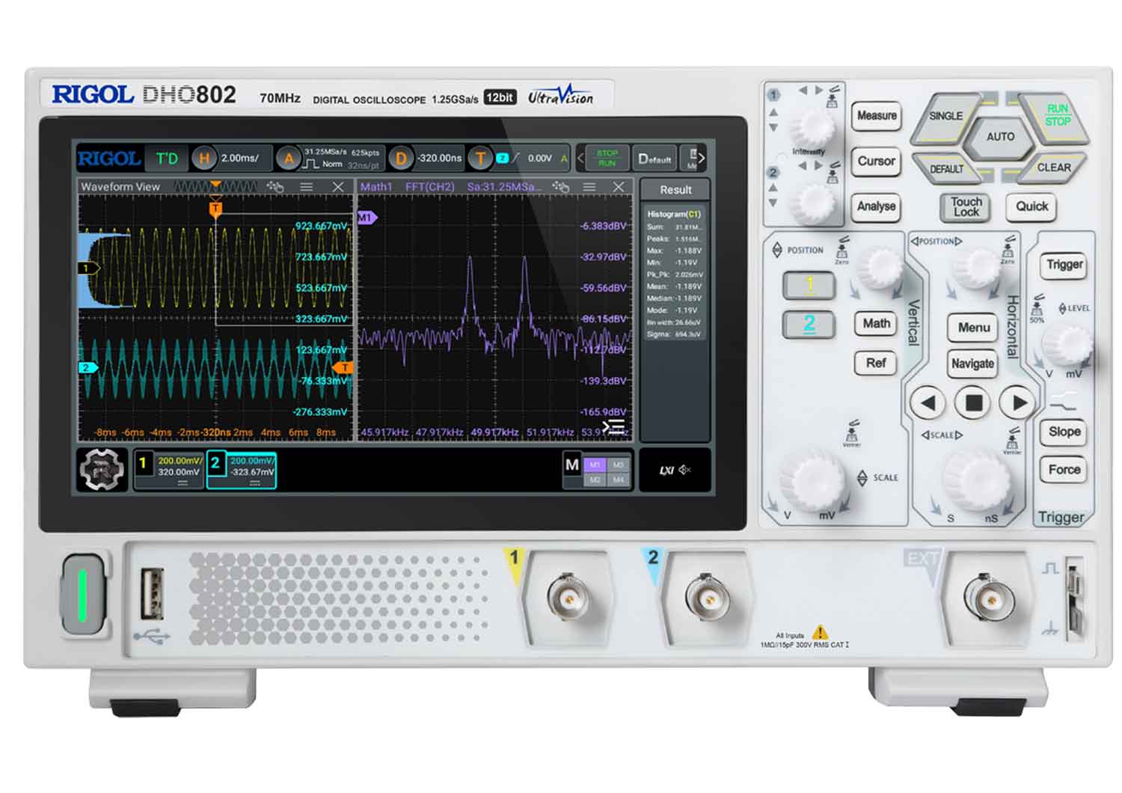Tap the orange D delay icon

click(401, 159)
